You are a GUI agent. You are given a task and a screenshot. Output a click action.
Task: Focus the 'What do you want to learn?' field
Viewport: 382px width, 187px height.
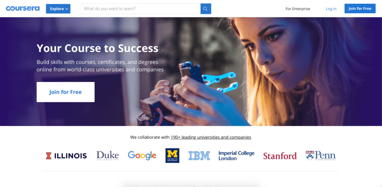pyautogui.click(x=141, y=9)
